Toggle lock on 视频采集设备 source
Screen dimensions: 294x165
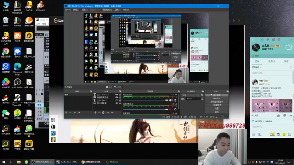point(120,98)
